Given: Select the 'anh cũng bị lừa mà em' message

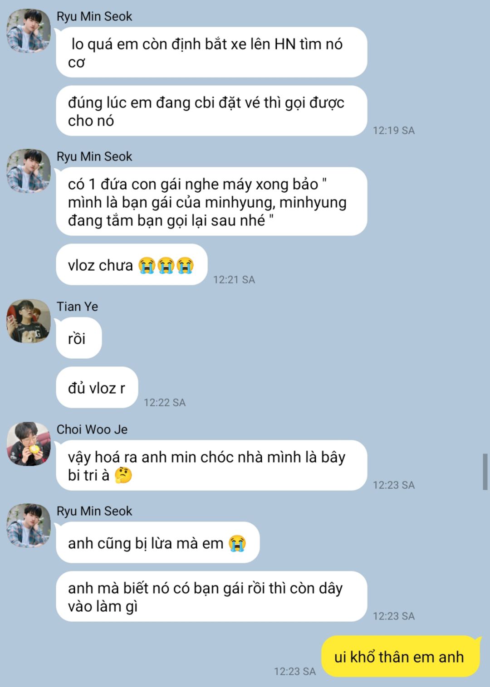Looking at the screenshot, I should tap(157, 543).
